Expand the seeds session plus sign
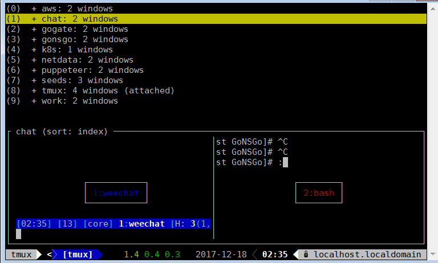 [x=34, y=80]
